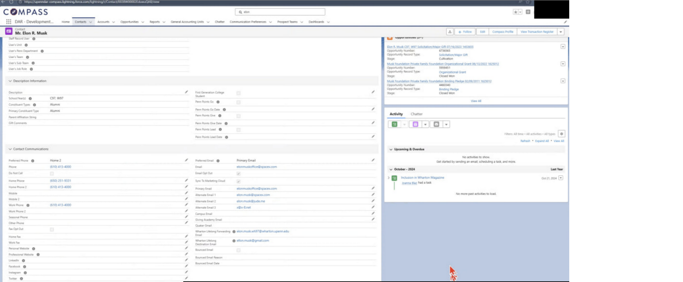The image size is (683, 282).
Task: Open dropdown next to View Transaction Register
Action: click(x=561, y=32)
